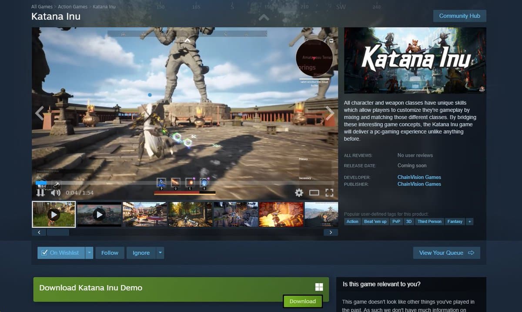
Task: Add a tag with the plus button
Action: (x=469, y=221)
